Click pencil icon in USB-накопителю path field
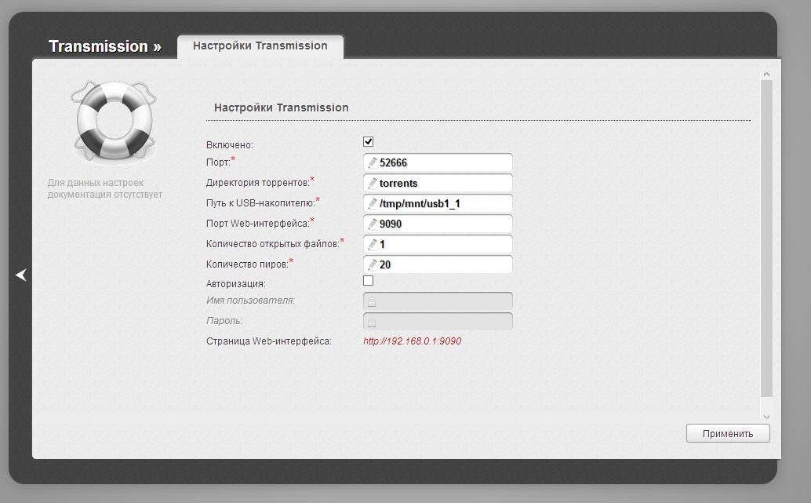 [373, 204]
